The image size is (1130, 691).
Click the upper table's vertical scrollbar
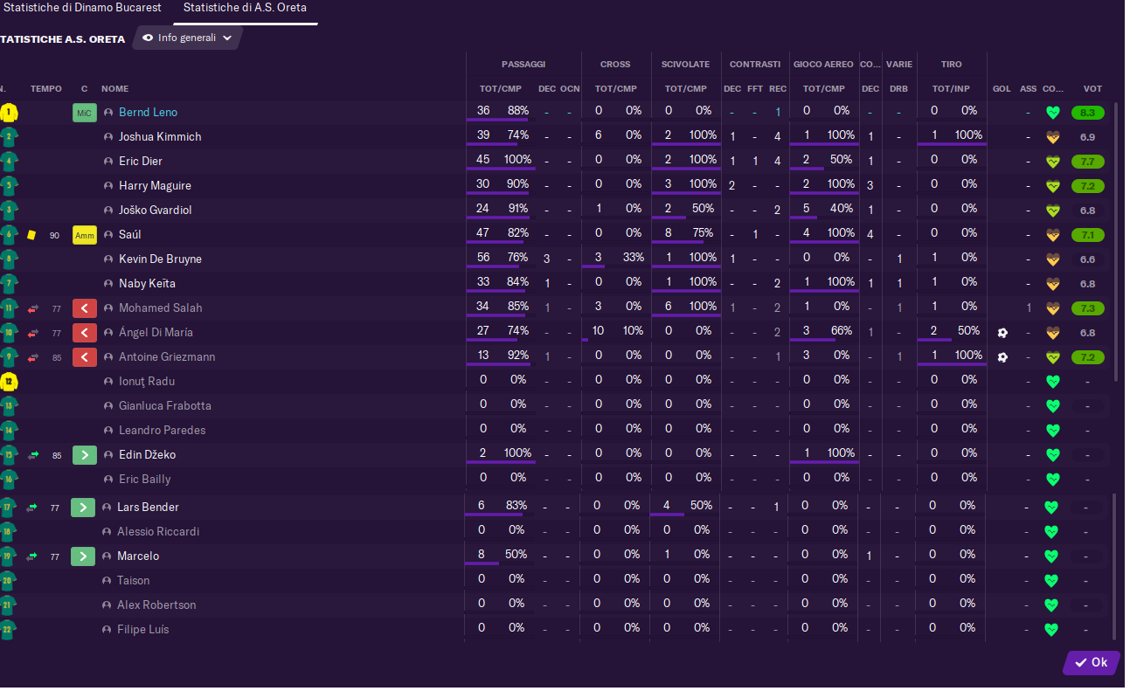click(1115, 241)
